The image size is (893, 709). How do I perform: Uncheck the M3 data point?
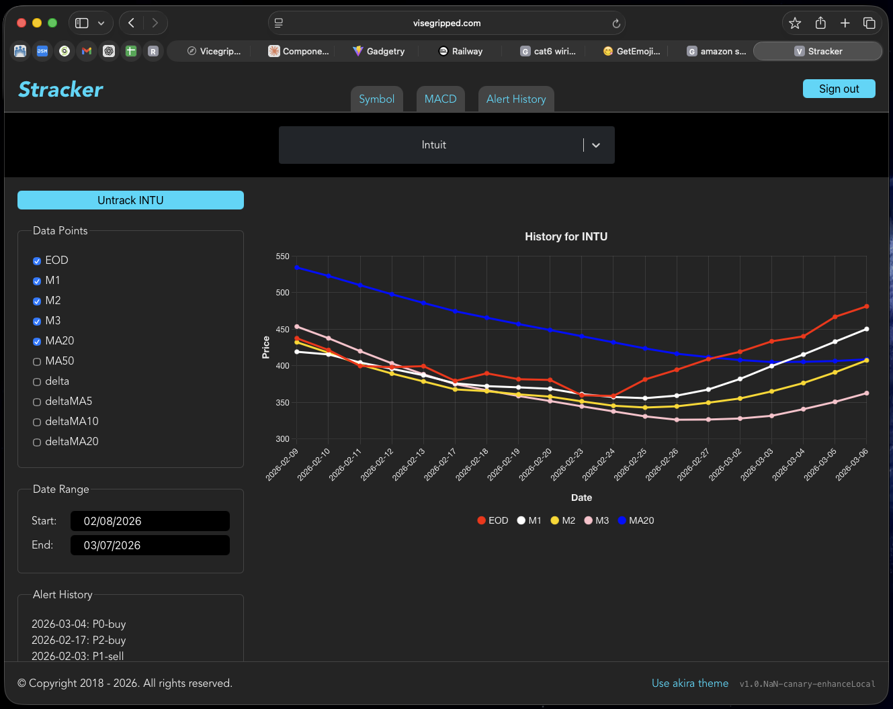point(37,321)
